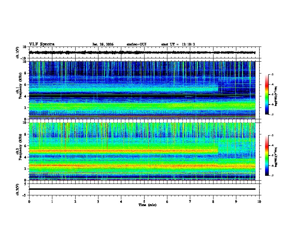Click the ch.1 spectrogram color scale bar
292x226 pixels.
267,95
